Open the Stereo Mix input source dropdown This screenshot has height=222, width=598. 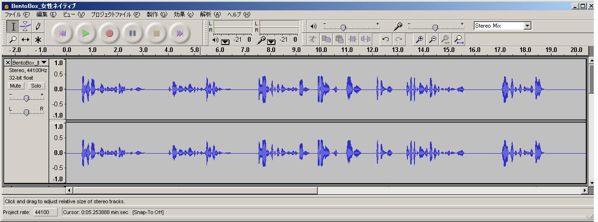[527, 26]
